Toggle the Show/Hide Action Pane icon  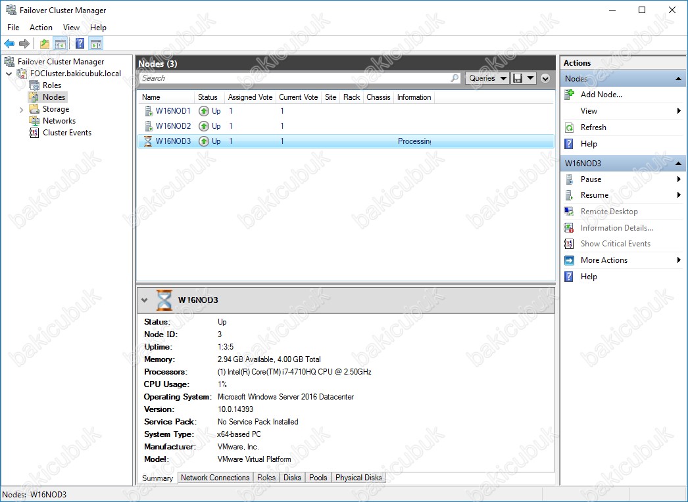pyautogui.click(x=95, y=43)
